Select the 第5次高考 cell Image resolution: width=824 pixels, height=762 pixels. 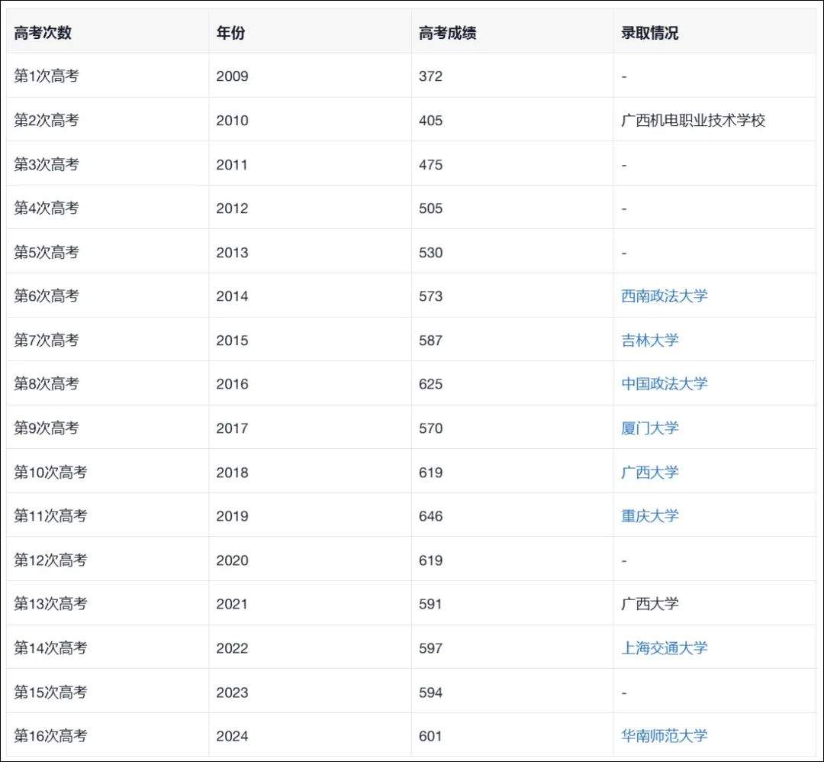click(x=108, y=252)
